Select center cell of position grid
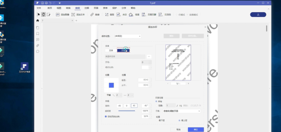Screen dimensions: 281x132 coord(111,85)
